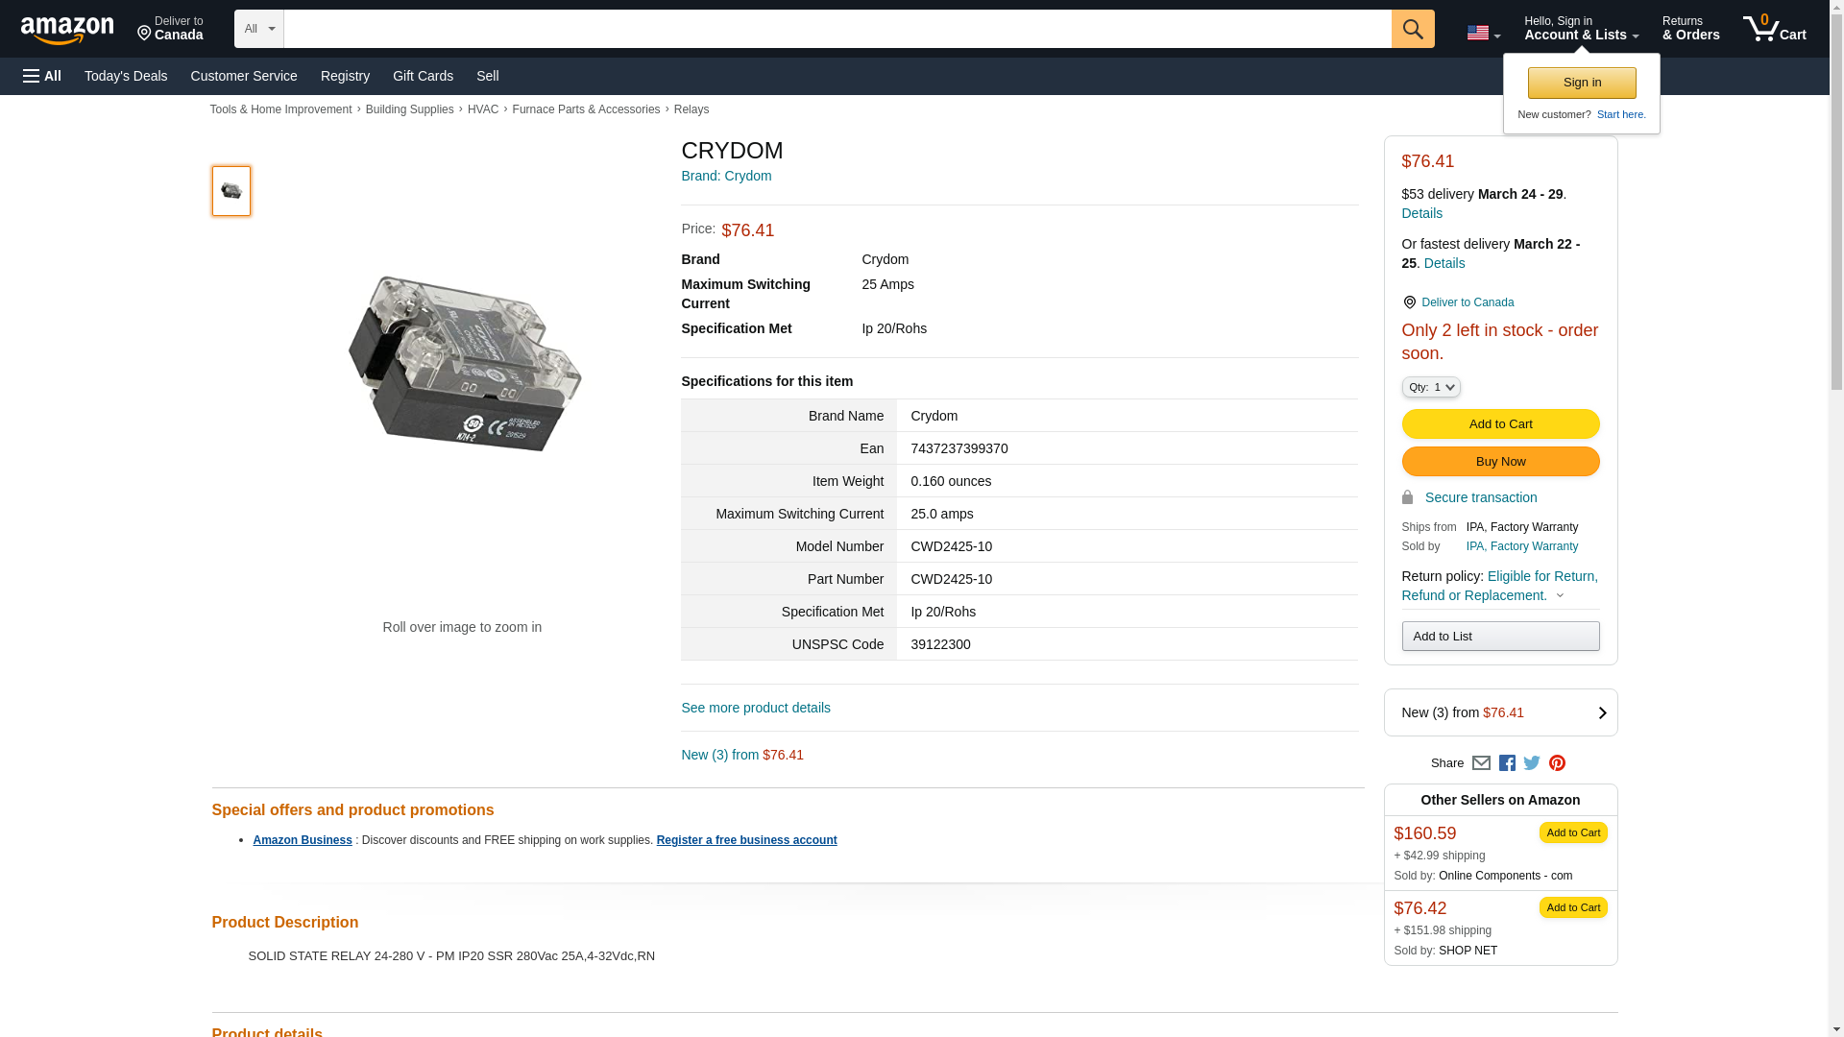Select the relay product thumbnail
Screen dimensions: 1844x1037
(x=231, y=191)
